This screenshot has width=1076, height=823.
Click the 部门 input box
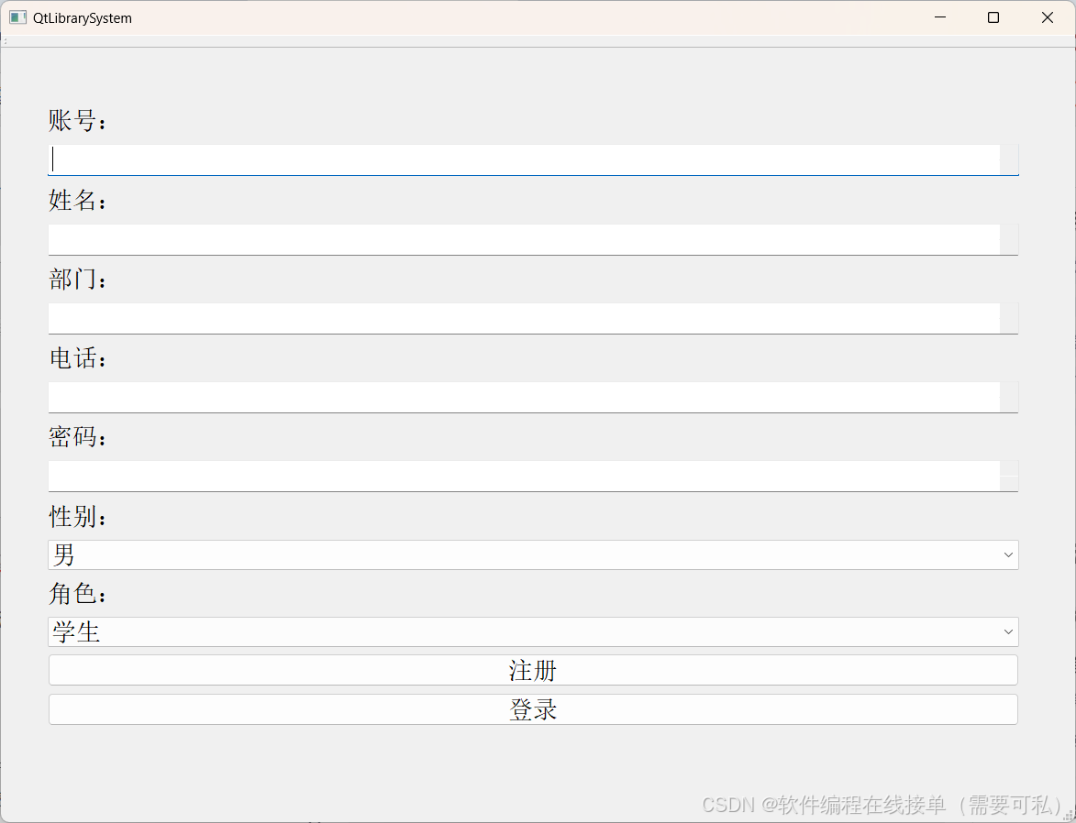(x=533, y=318)
